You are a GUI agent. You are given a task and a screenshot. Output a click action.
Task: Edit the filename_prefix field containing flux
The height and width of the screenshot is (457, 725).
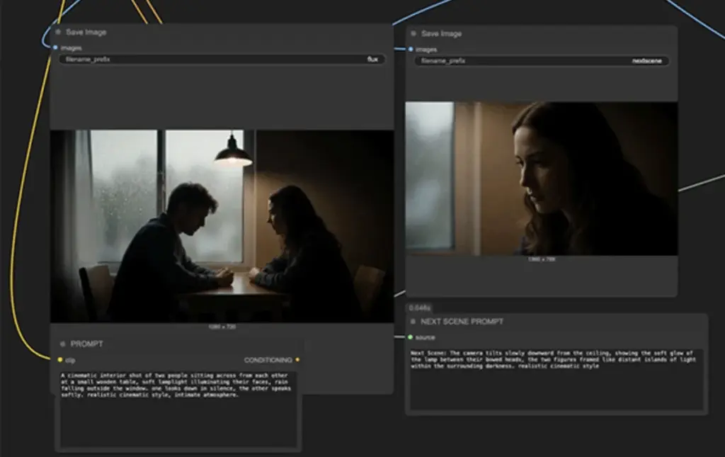(222, 60)
